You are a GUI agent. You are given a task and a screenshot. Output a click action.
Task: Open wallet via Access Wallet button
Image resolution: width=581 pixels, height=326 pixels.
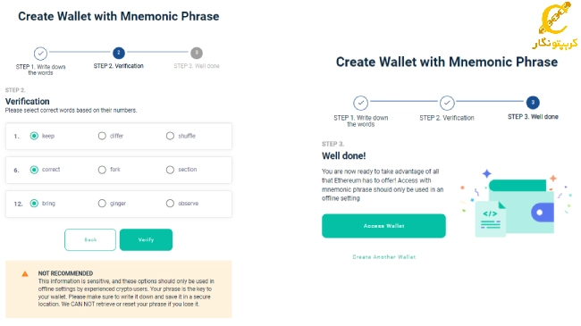click(x=383, y=226)
